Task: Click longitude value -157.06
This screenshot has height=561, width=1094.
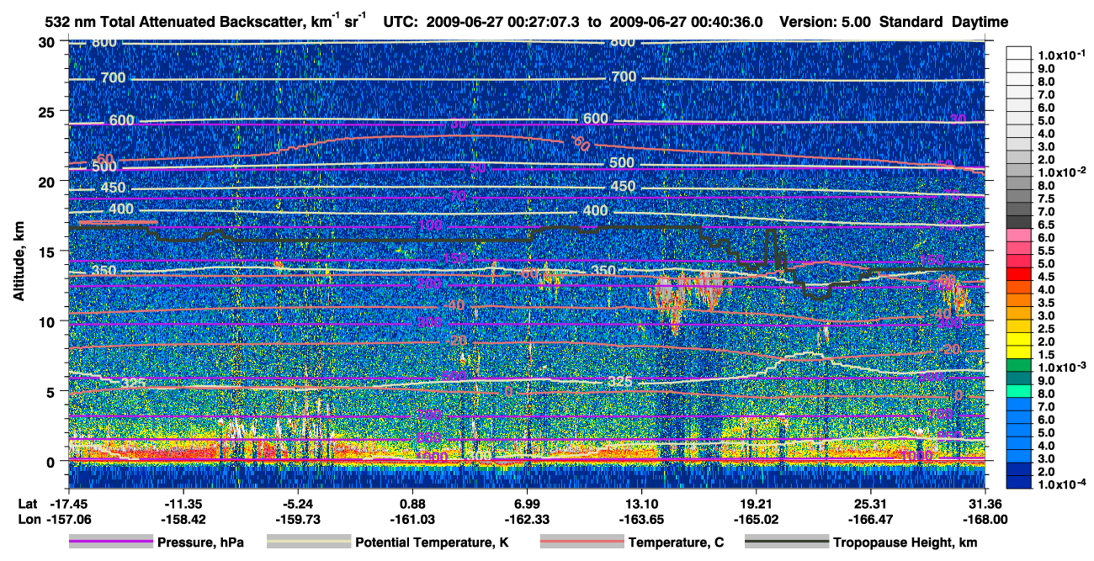Action: click(68, 519)
